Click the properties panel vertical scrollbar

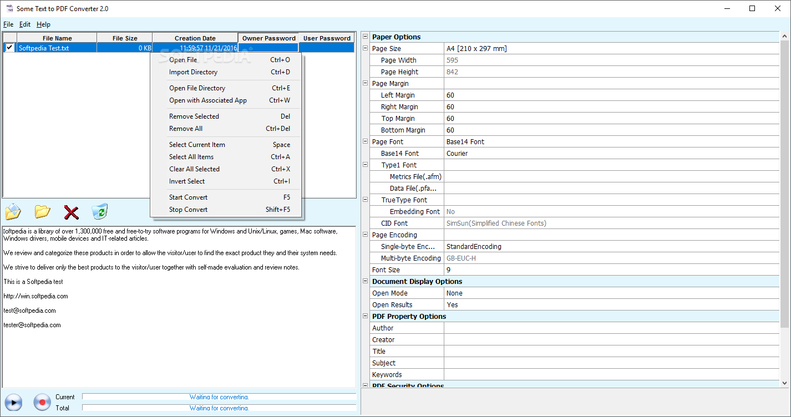click(784, 183)
